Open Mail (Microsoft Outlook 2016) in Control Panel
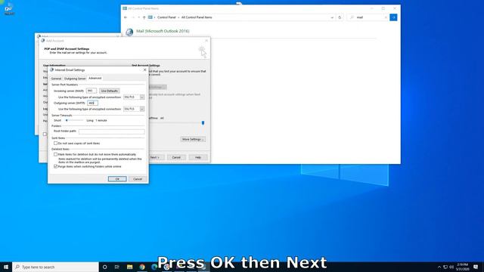Viewport: 484px width, 272px height. pyautogui.click(x=163, y=31)
